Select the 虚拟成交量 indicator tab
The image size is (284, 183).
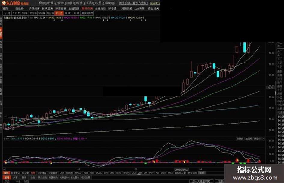pos(180,173)
